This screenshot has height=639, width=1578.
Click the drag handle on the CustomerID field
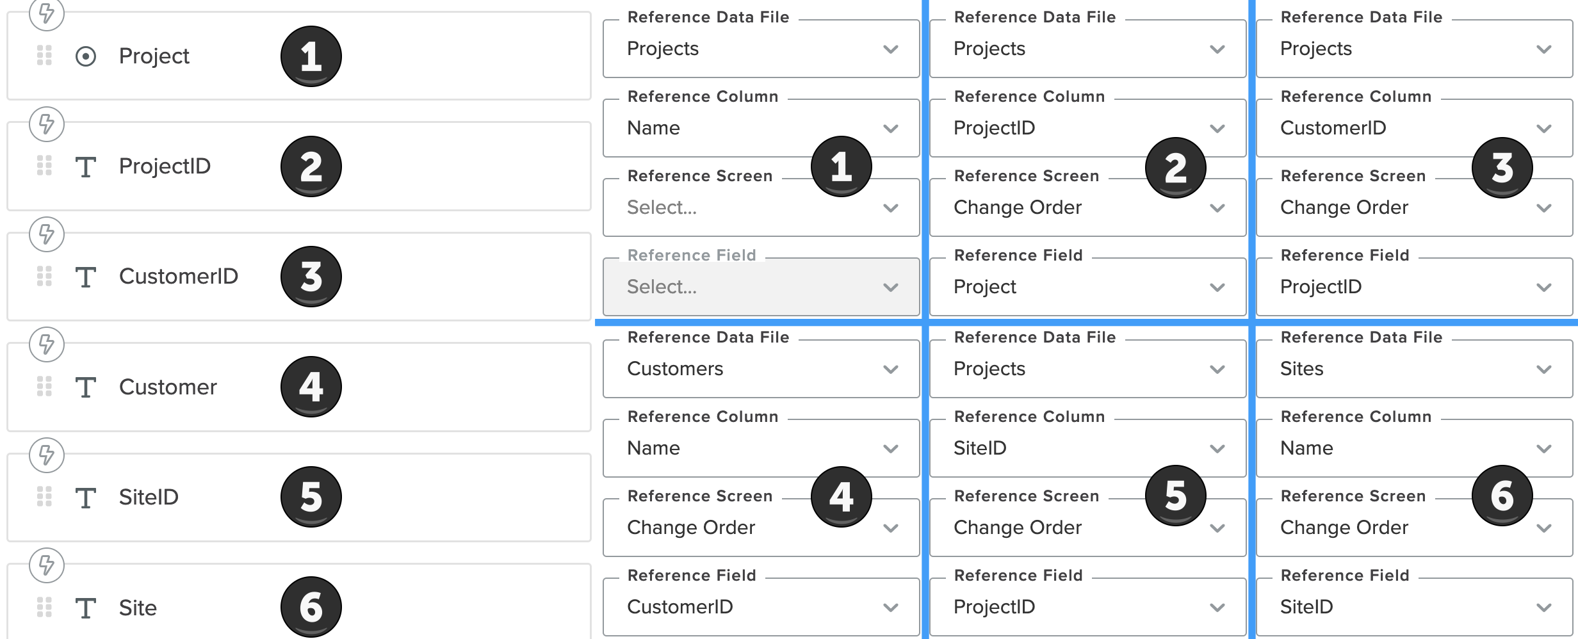coord(44,276)
